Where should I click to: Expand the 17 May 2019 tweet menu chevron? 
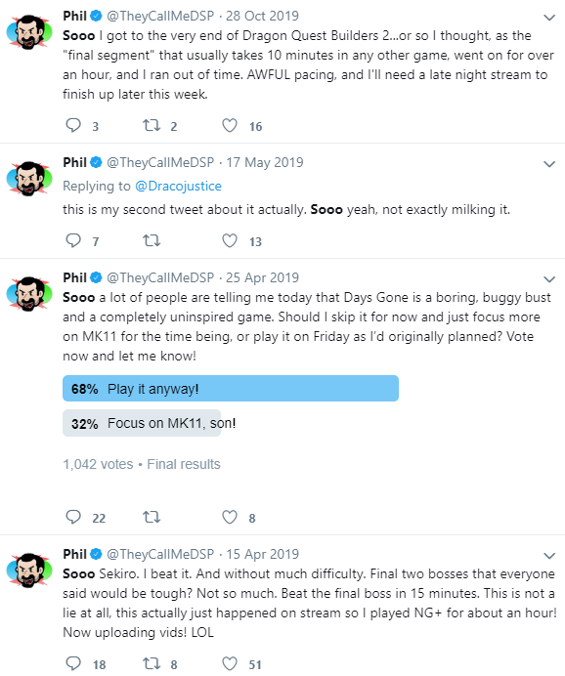(x=549, y=164)
